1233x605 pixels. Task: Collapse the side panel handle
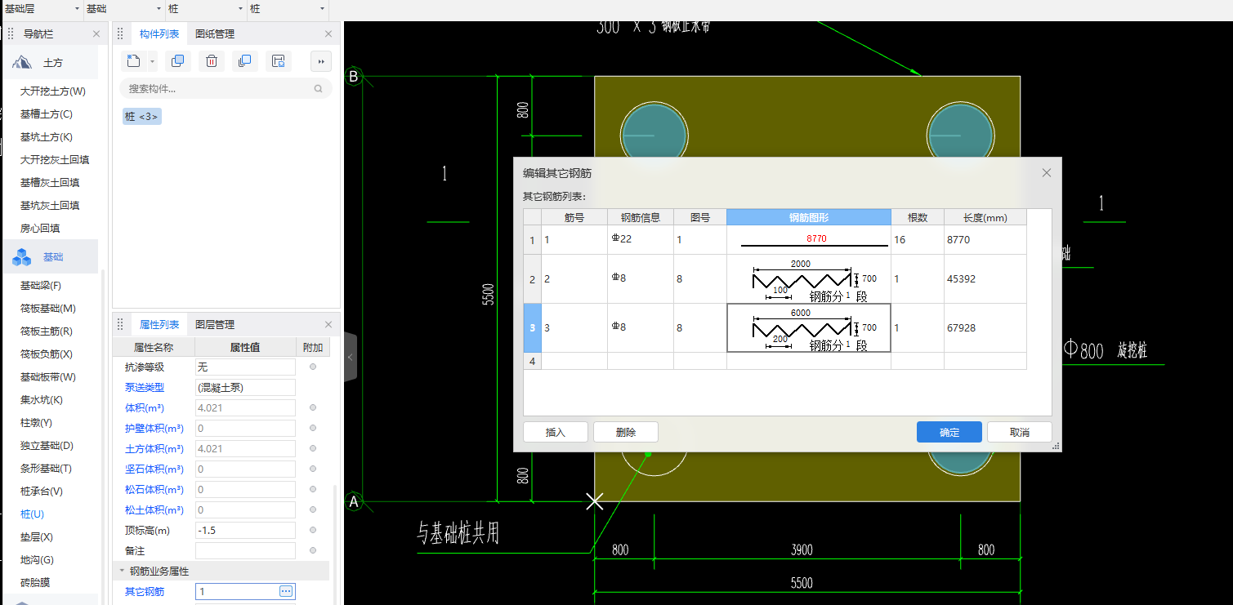(x=350, y=357)
